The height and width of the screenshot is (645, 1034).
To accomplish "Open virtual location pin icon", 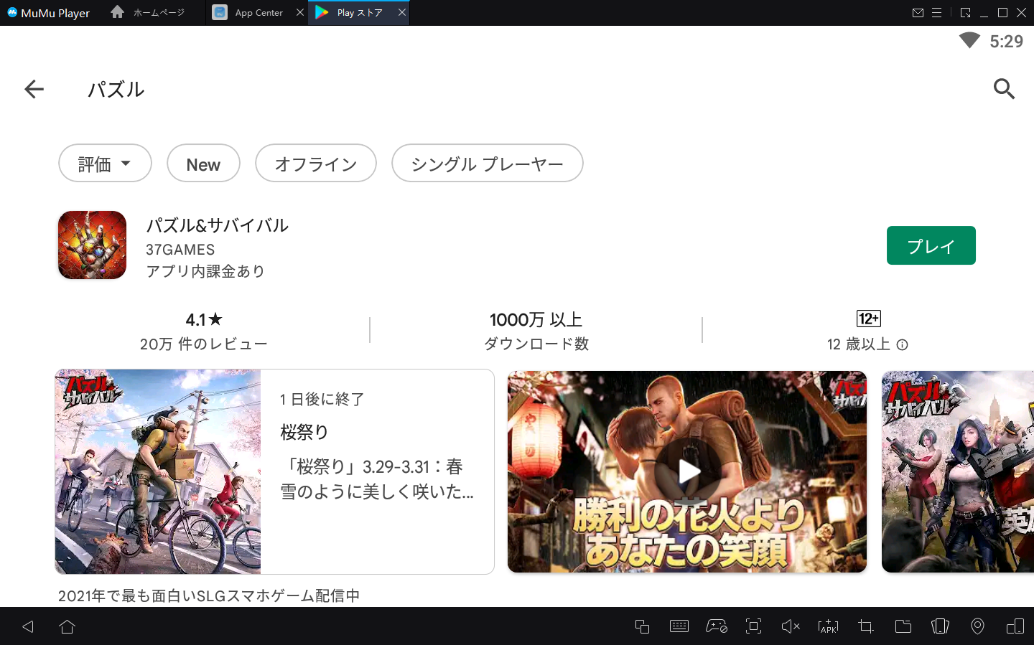I will (977, 626).
